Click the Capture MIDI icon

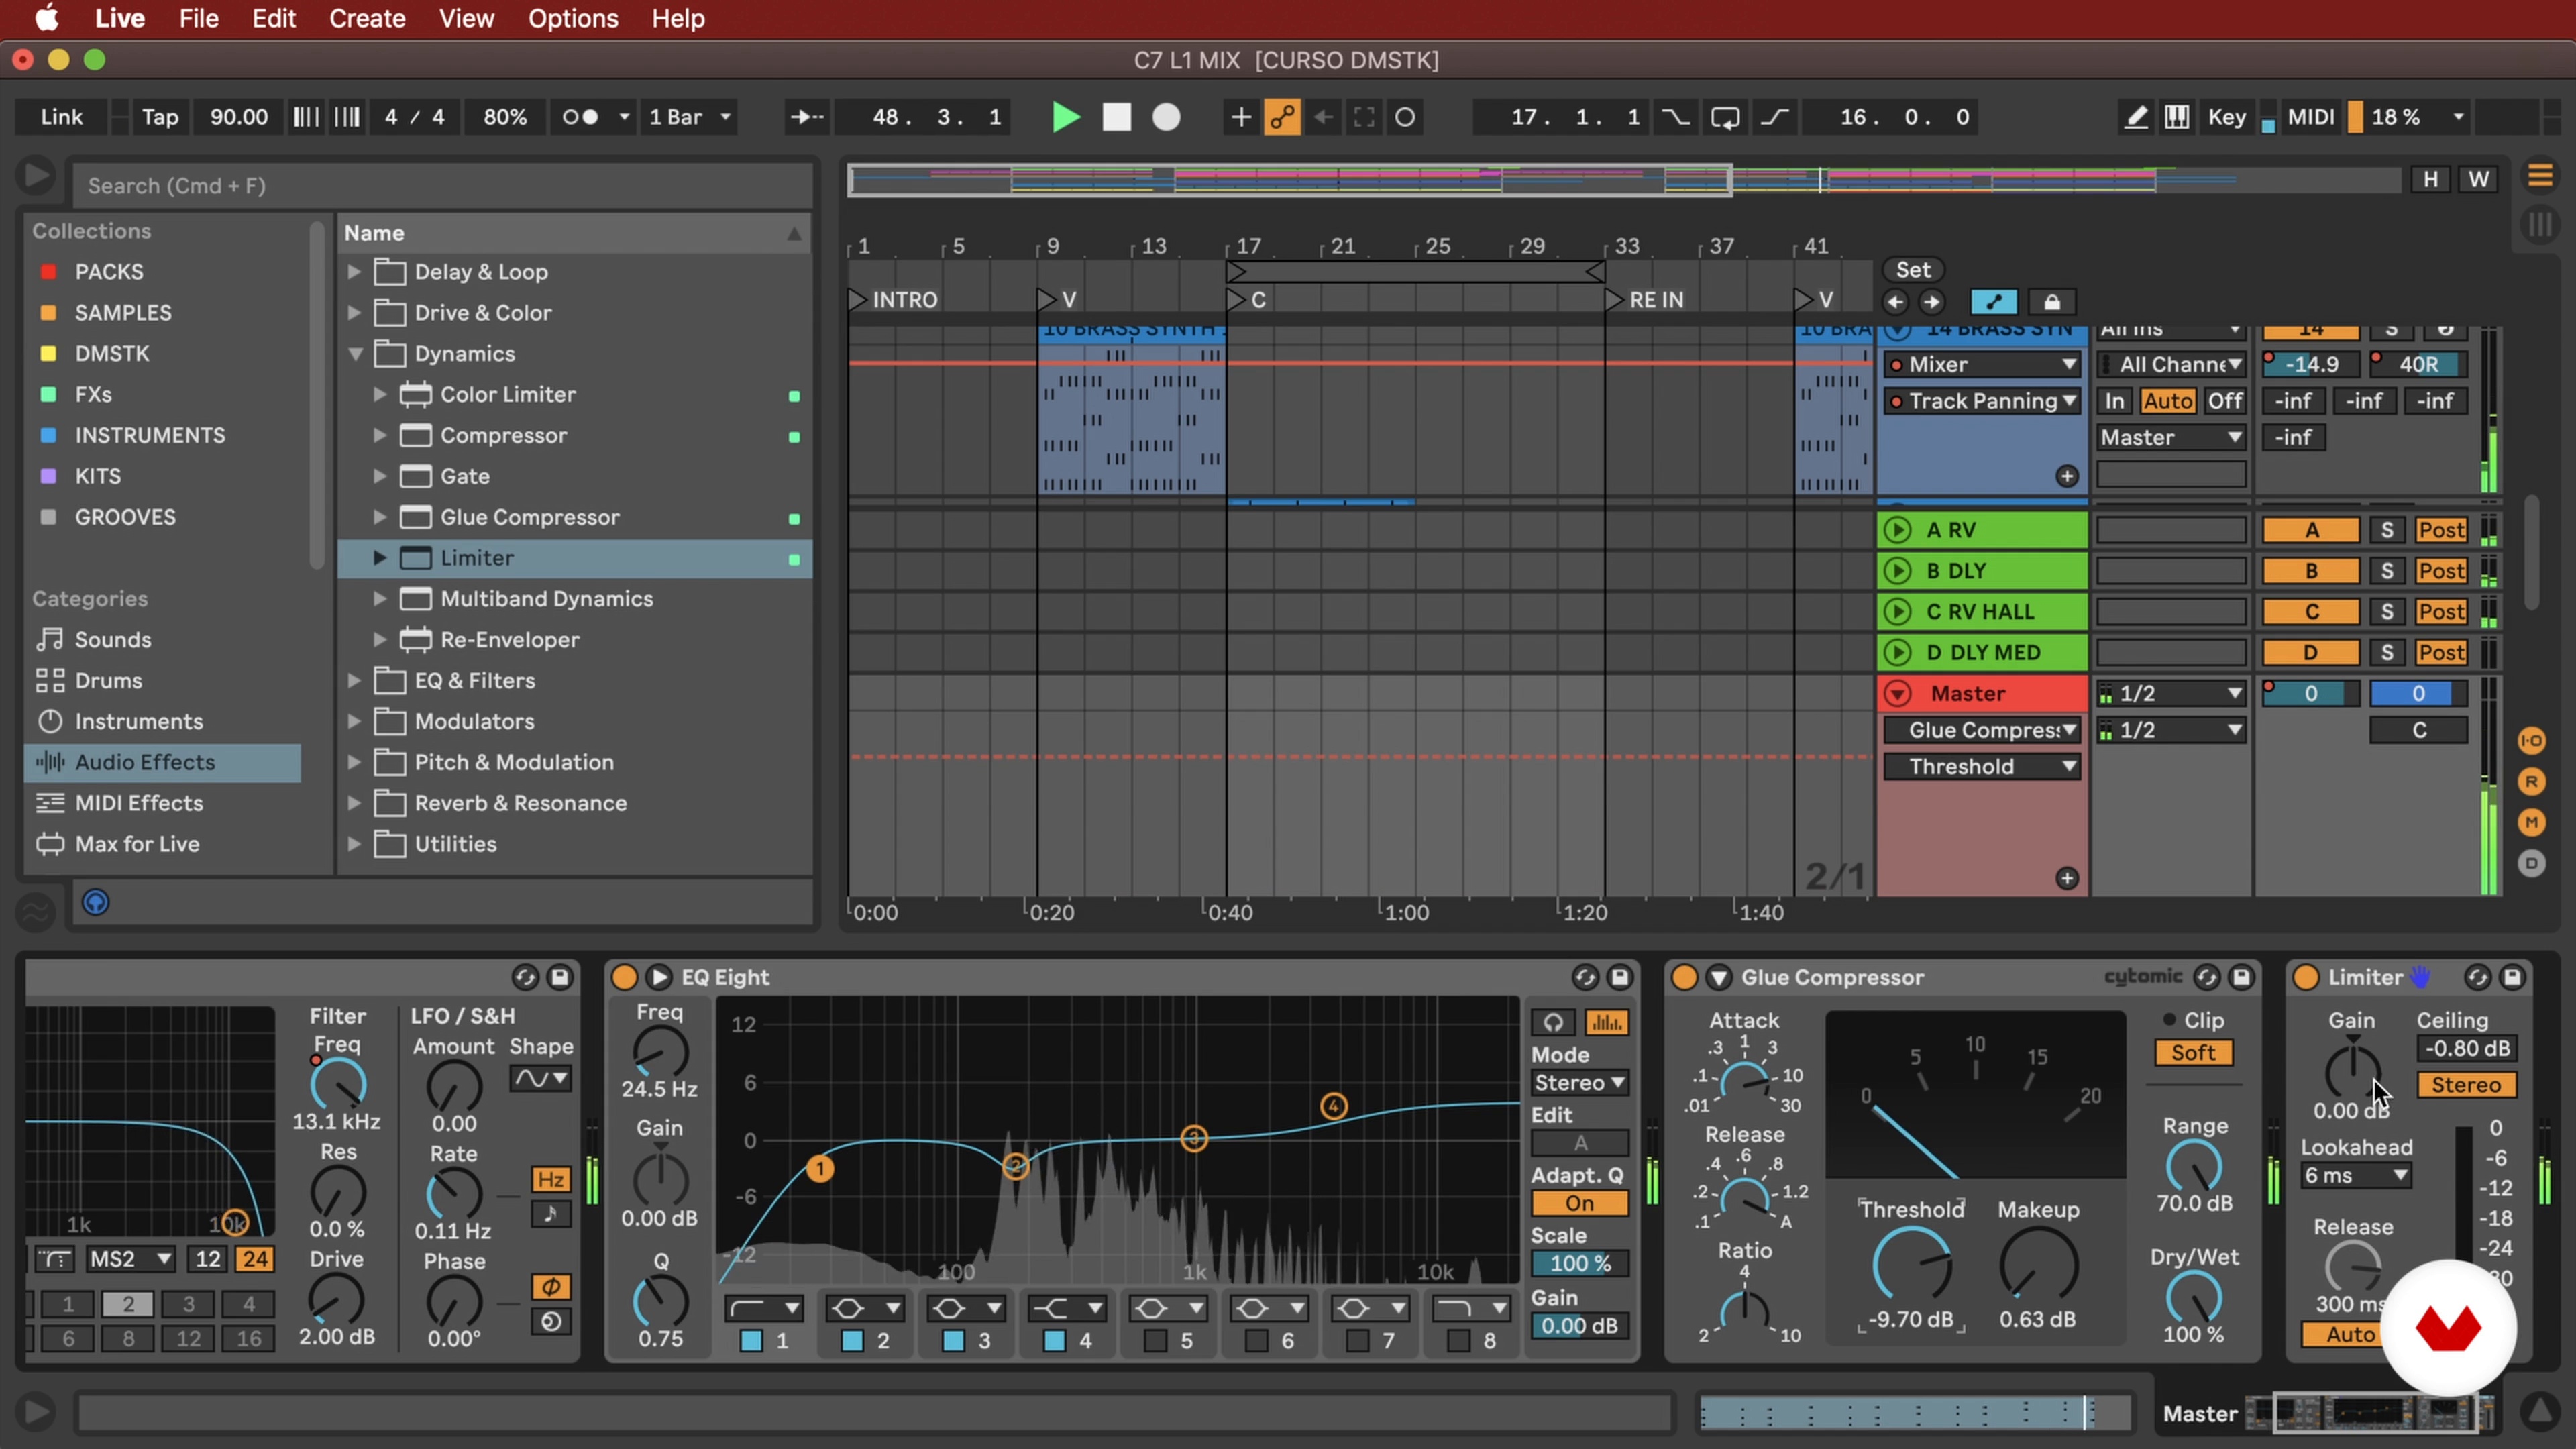[x=1364, y=117]
